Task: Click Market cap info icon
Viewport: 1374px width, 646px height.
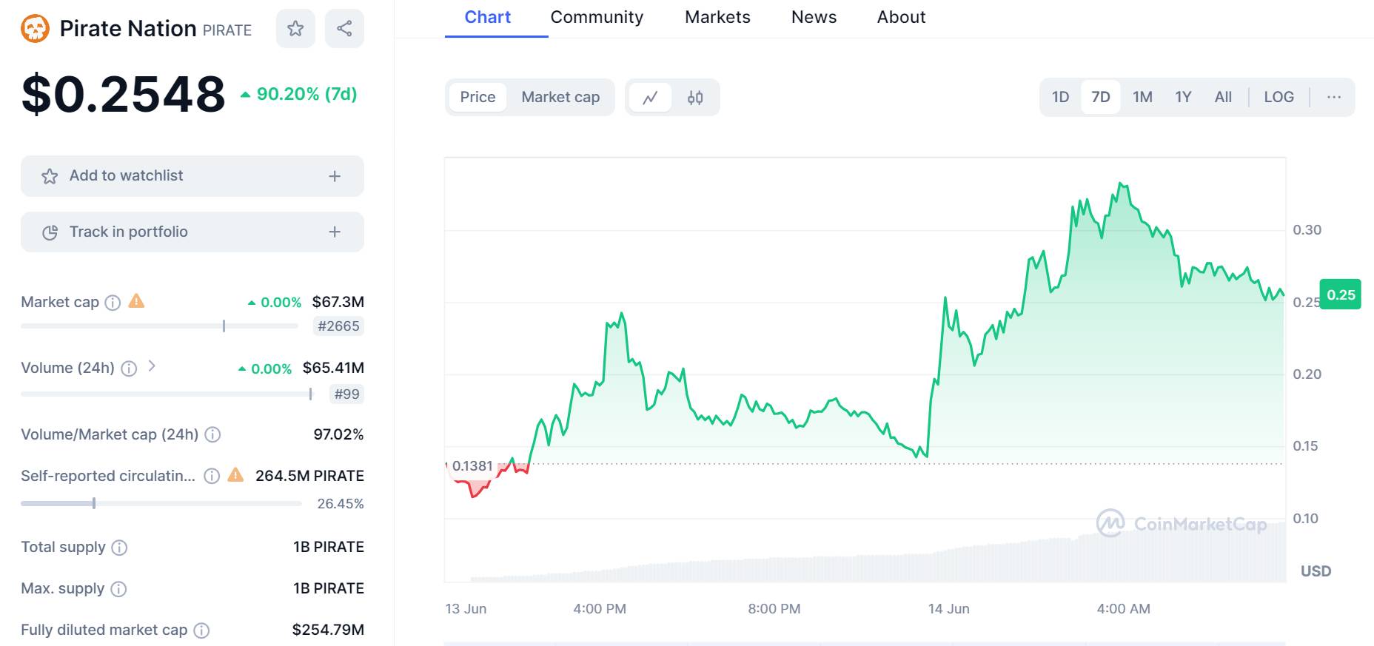Action: click(113, 303)
